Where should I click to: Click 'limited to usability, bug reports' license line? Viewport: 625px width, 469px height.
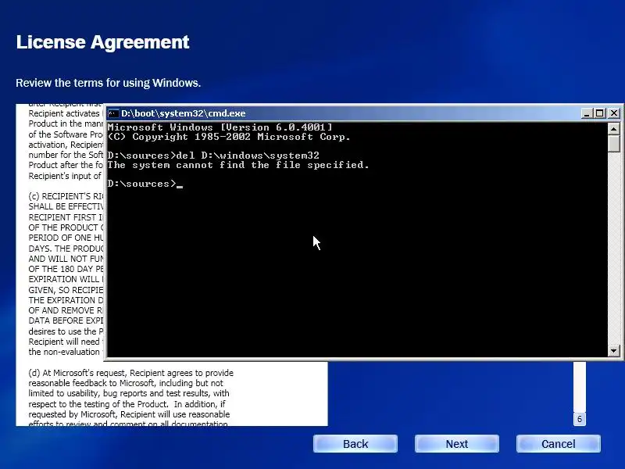(129, 393)
